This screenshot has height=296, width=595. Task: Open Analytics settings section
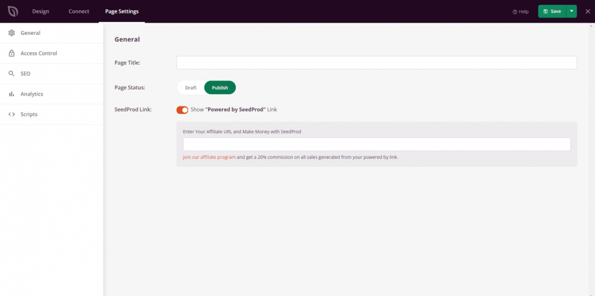point(52,94)
